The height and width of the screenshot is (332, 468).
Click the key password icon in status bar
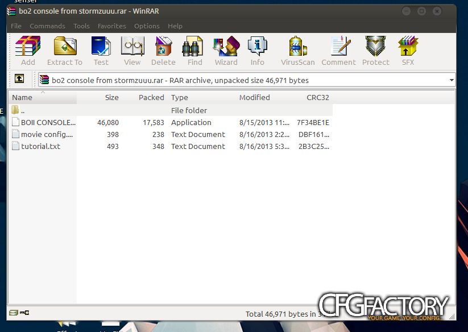pos(24,312)
